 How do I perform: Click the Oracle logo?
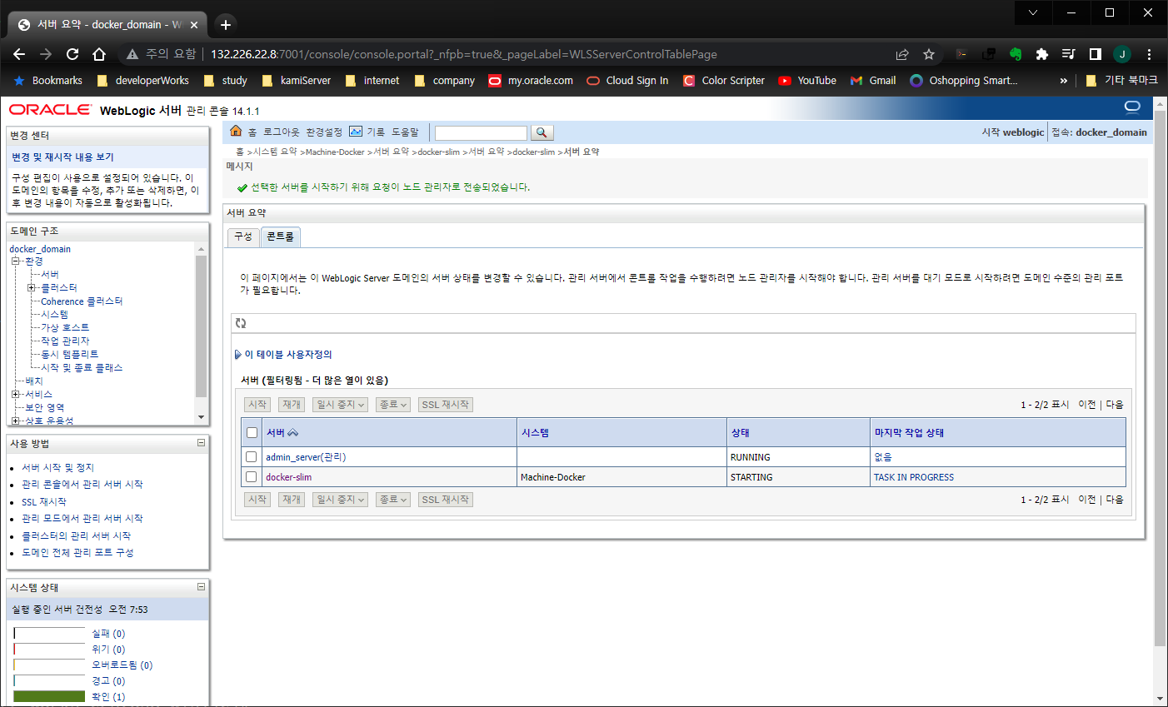(x=50, y=110)
